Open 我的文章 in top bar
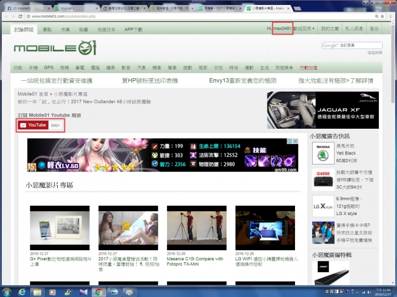Viewport: 397px width, 297px height. pyautogui.click(x=330, y=29)
